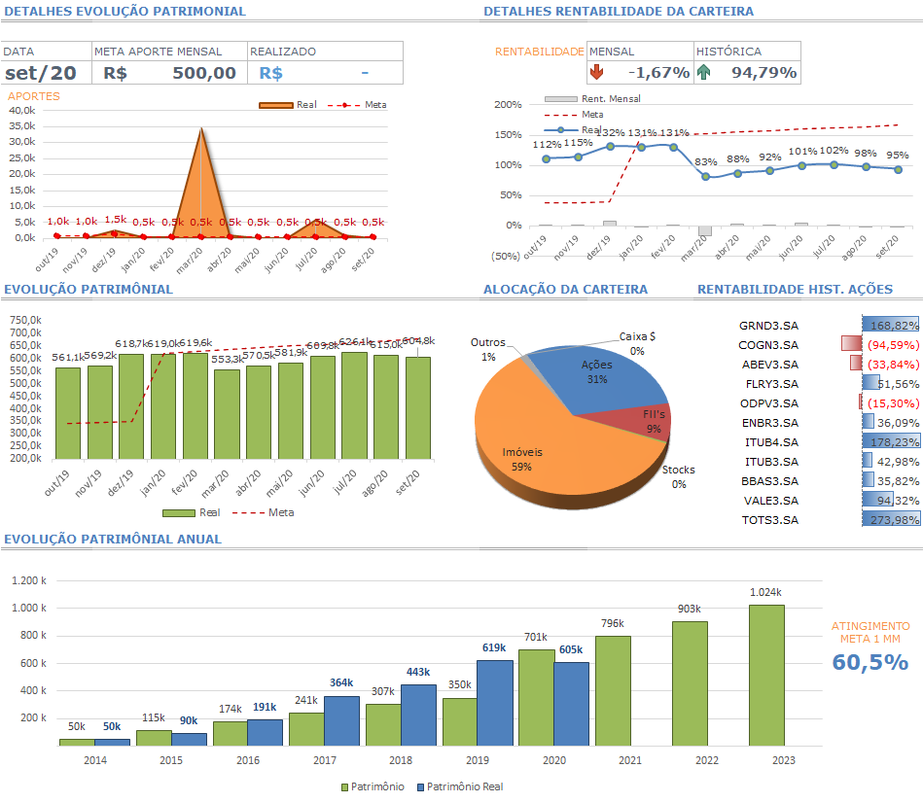Select the 83% data point label in profitability chart
Screen dimensions: 923x803
[706, 161]
